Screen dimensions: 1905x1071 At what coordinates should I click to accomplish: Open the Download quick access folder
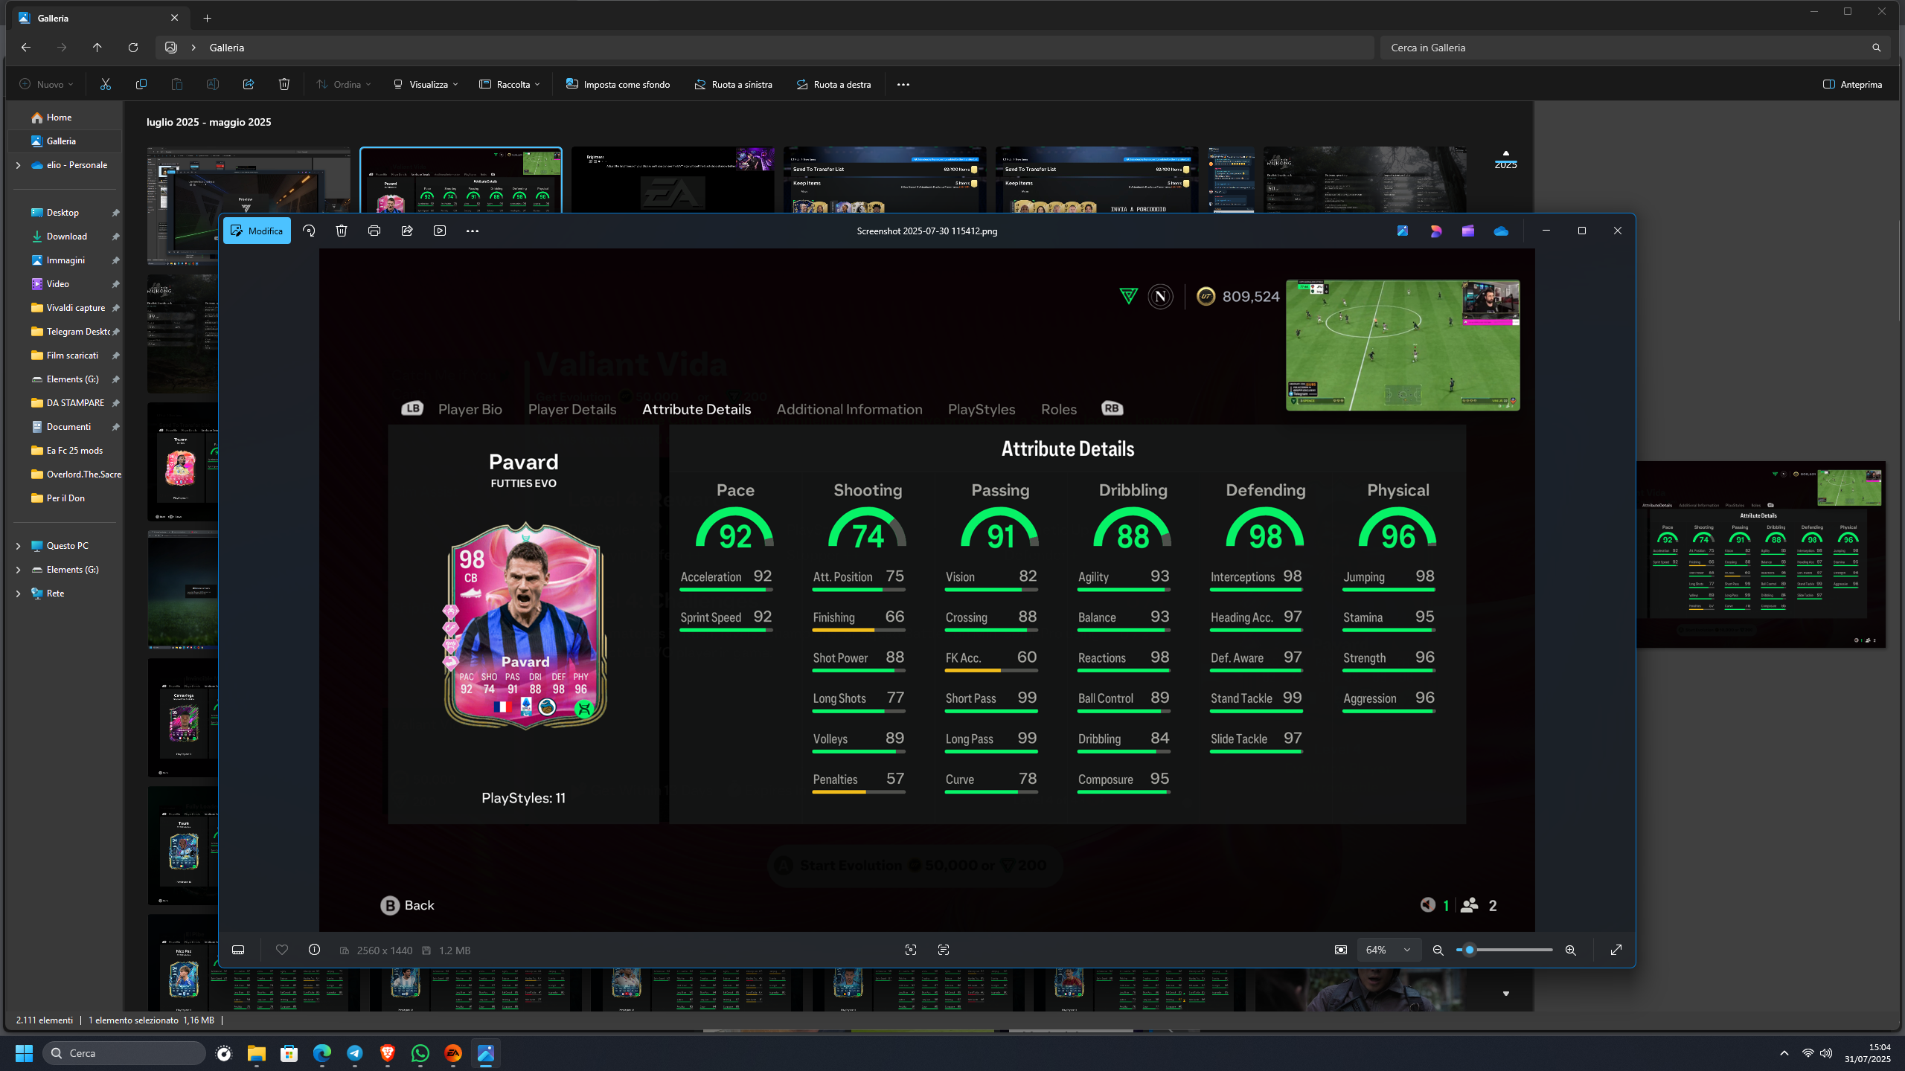coord(65,237)
